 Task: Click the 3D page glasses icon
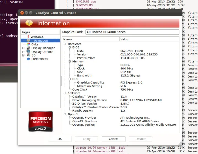pyautogui.click(x=28, y=55)
